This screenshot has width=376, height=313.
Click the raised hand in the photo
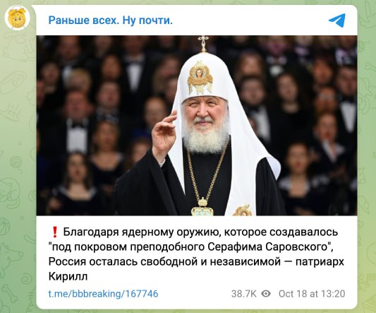point(164,136)
